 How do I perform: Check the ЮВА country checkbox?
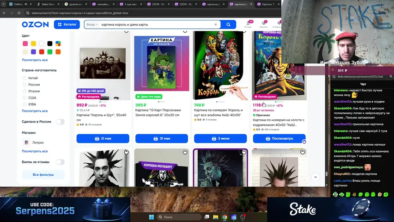[24, 104]
